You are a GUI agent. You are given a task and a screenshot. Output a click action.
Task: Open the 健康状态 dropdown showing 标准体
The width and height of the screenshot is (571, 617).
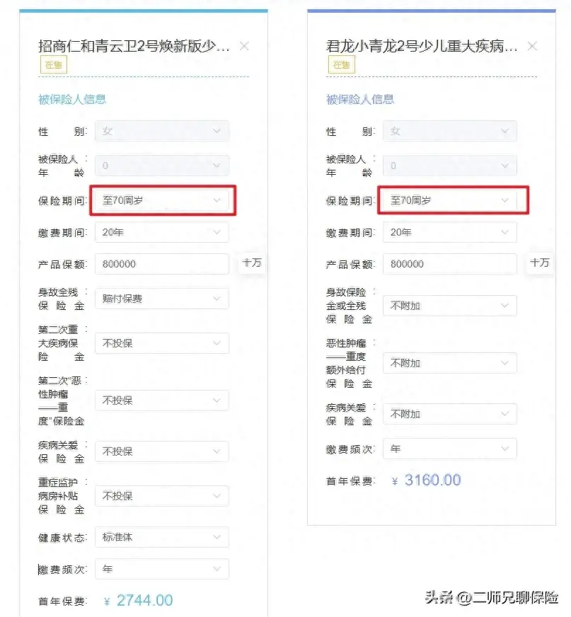tap(161, 537)
